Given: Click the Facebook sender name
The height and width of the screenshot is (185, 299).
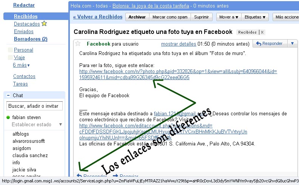Looking at the screenshot, I should click(x=99, y=44).
